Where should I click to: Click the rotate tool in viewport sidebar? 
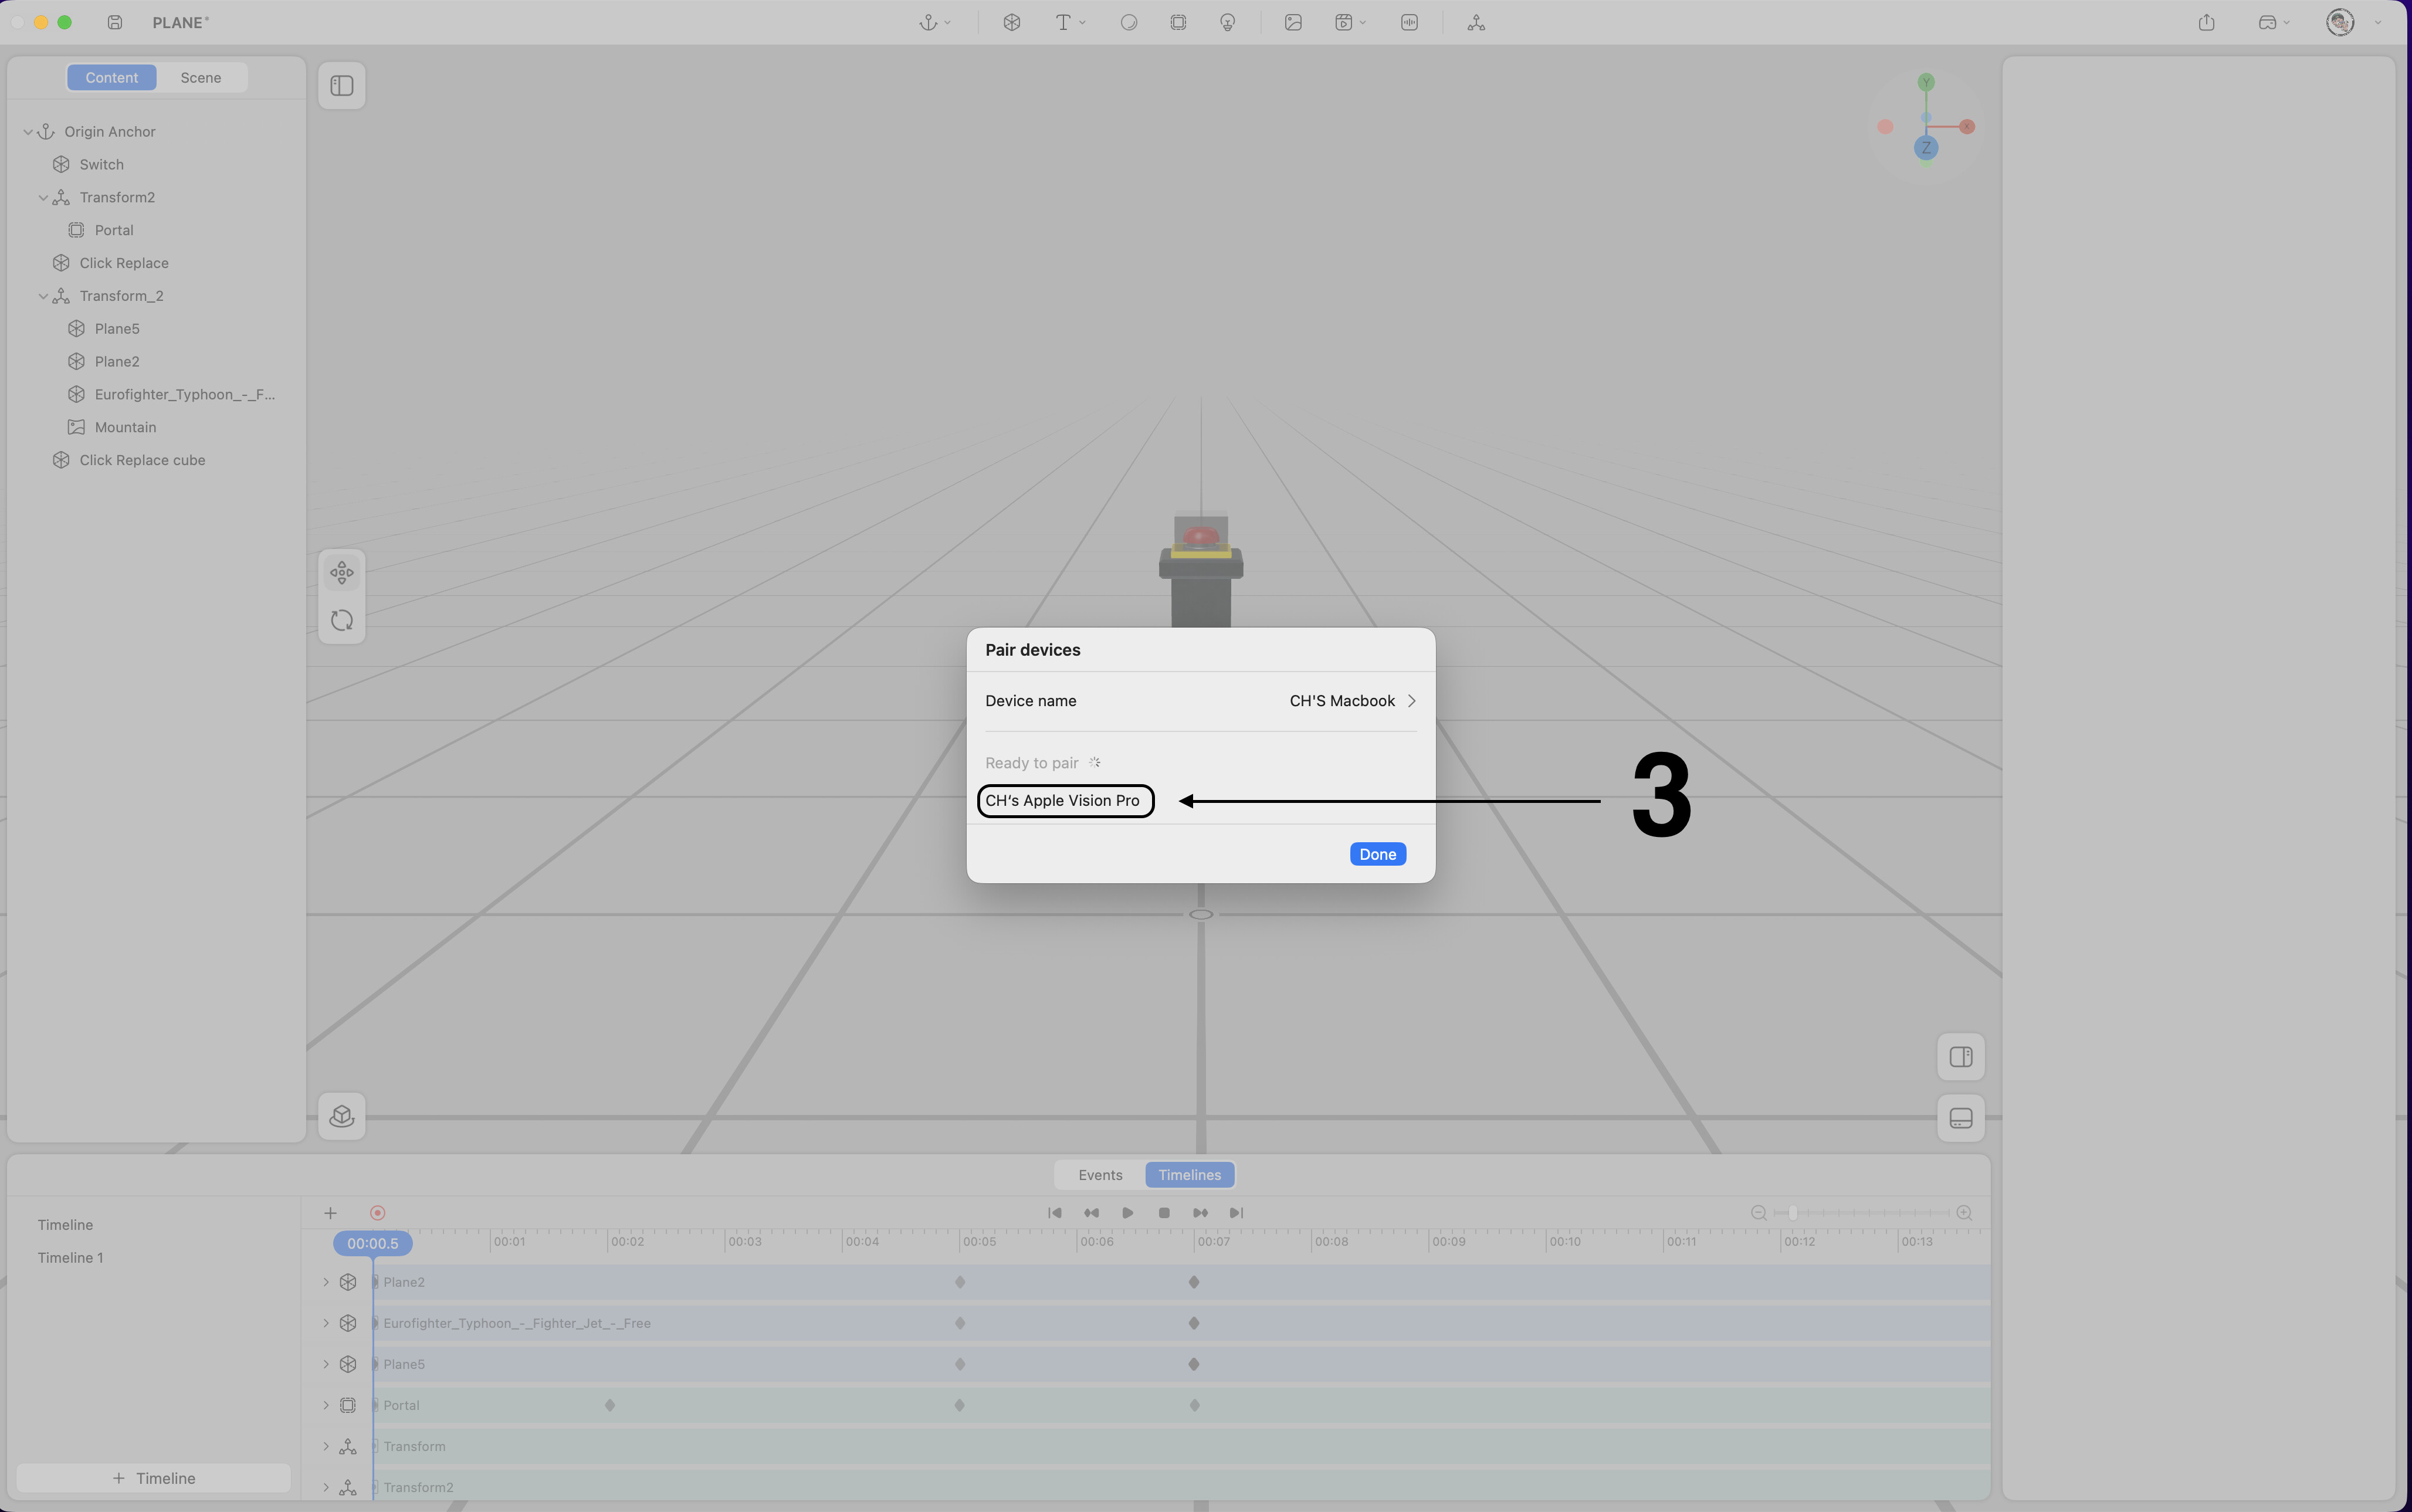point(342,621)
